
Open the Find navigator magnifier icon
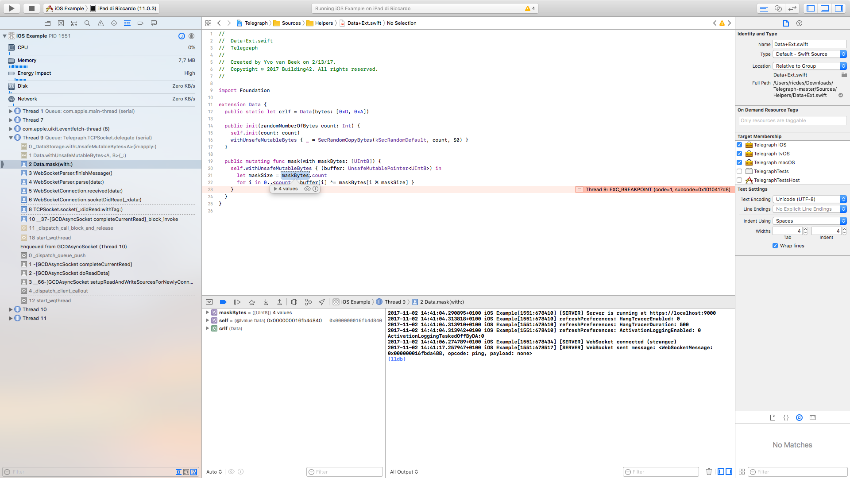87,23
